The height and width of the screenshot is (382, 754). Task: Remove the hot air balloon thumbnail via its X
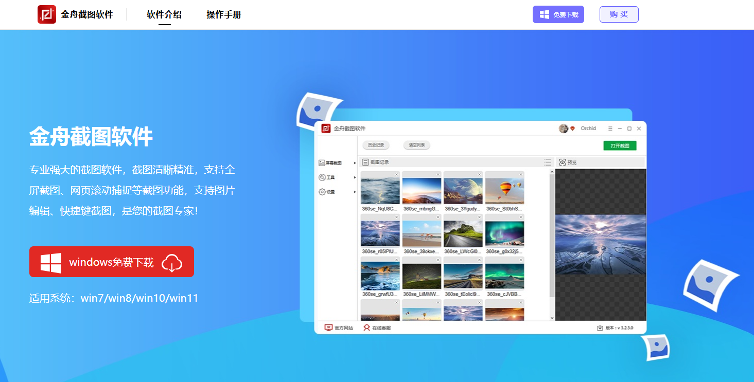pyautogui.click(x=521, y=174)
